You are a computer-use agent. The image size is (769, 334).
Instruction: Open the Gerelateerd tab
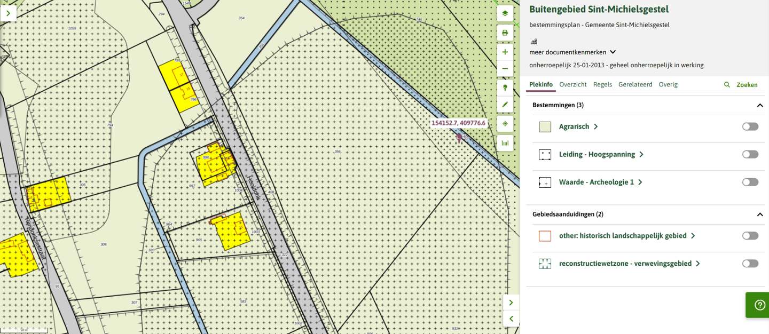point(635,85)
